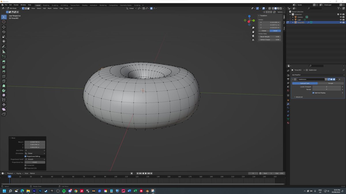Select the Spin tool
346x194 pixels.
(x=4, y=90)
